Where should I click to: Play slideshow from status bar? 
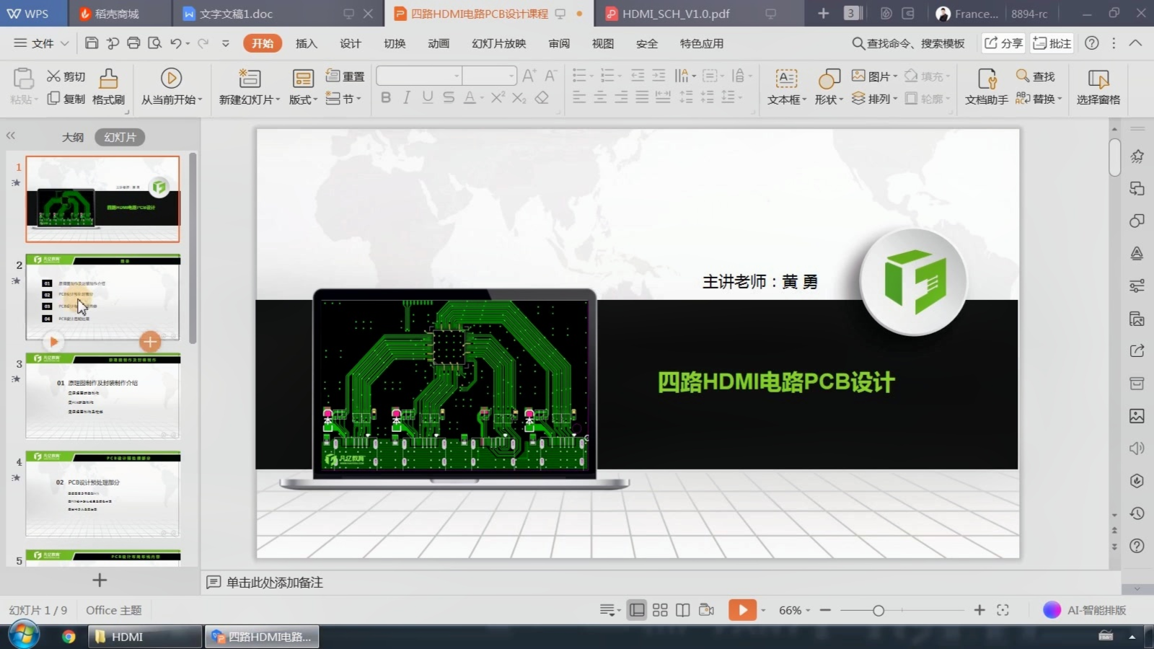[x=742, y=610]
